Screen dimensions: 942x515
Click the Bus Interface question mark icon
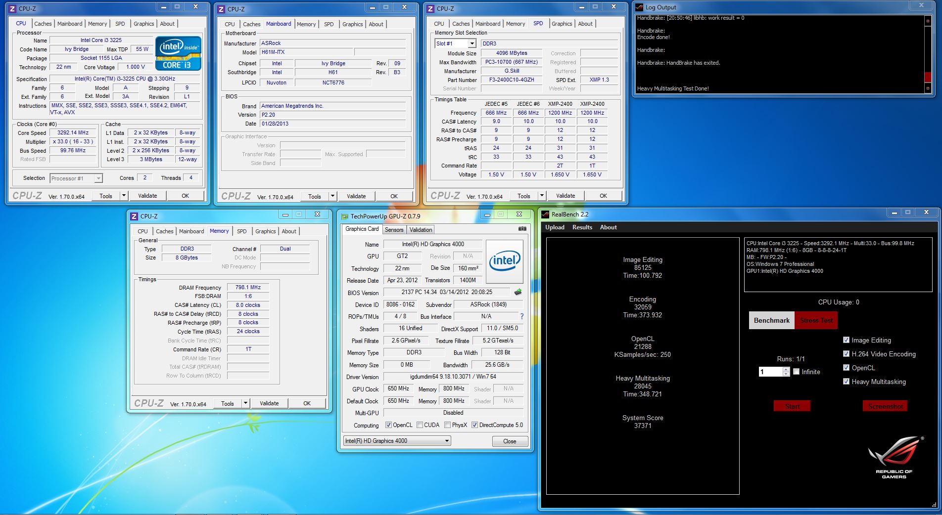point(521,316)
